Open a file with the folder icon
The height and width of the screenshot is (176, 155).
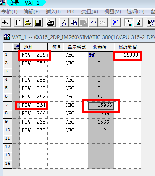tap(28, 23)
